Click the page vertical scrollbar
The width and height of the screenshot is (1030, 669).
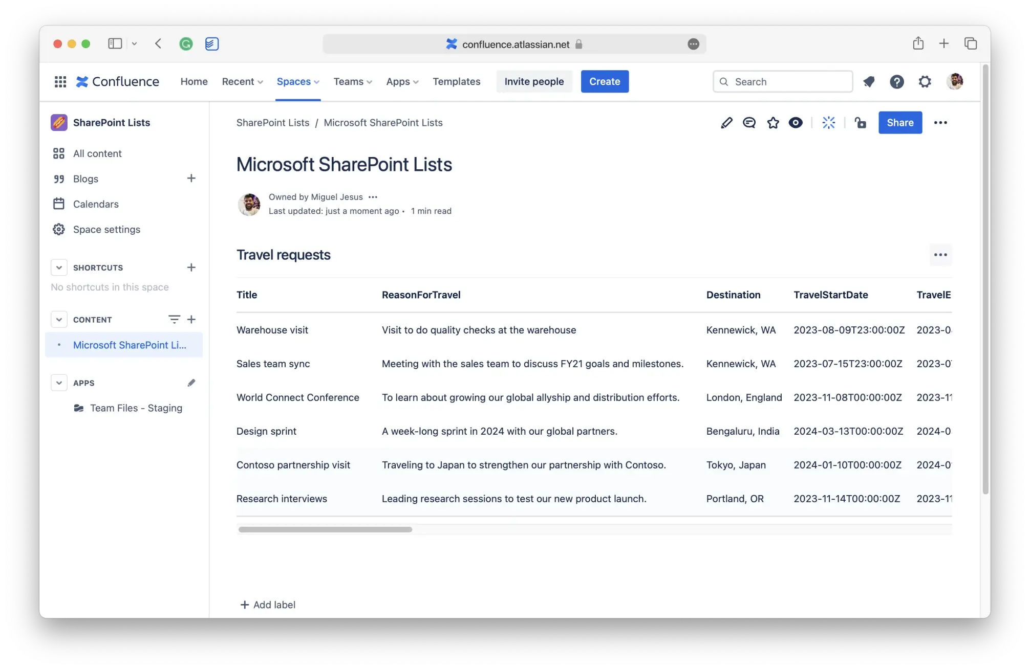click(985, 279)
